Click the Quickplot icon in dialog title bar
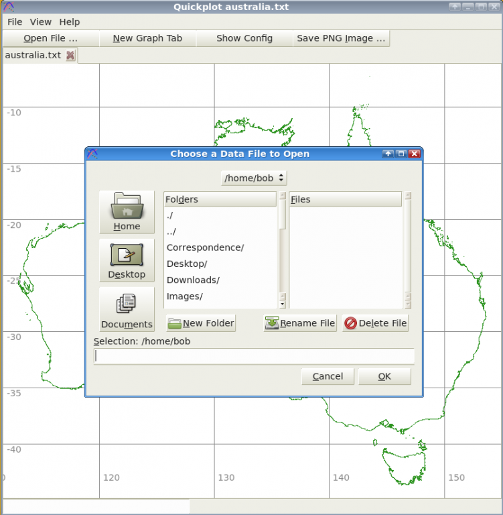503x515 pixels. [92, 154]
